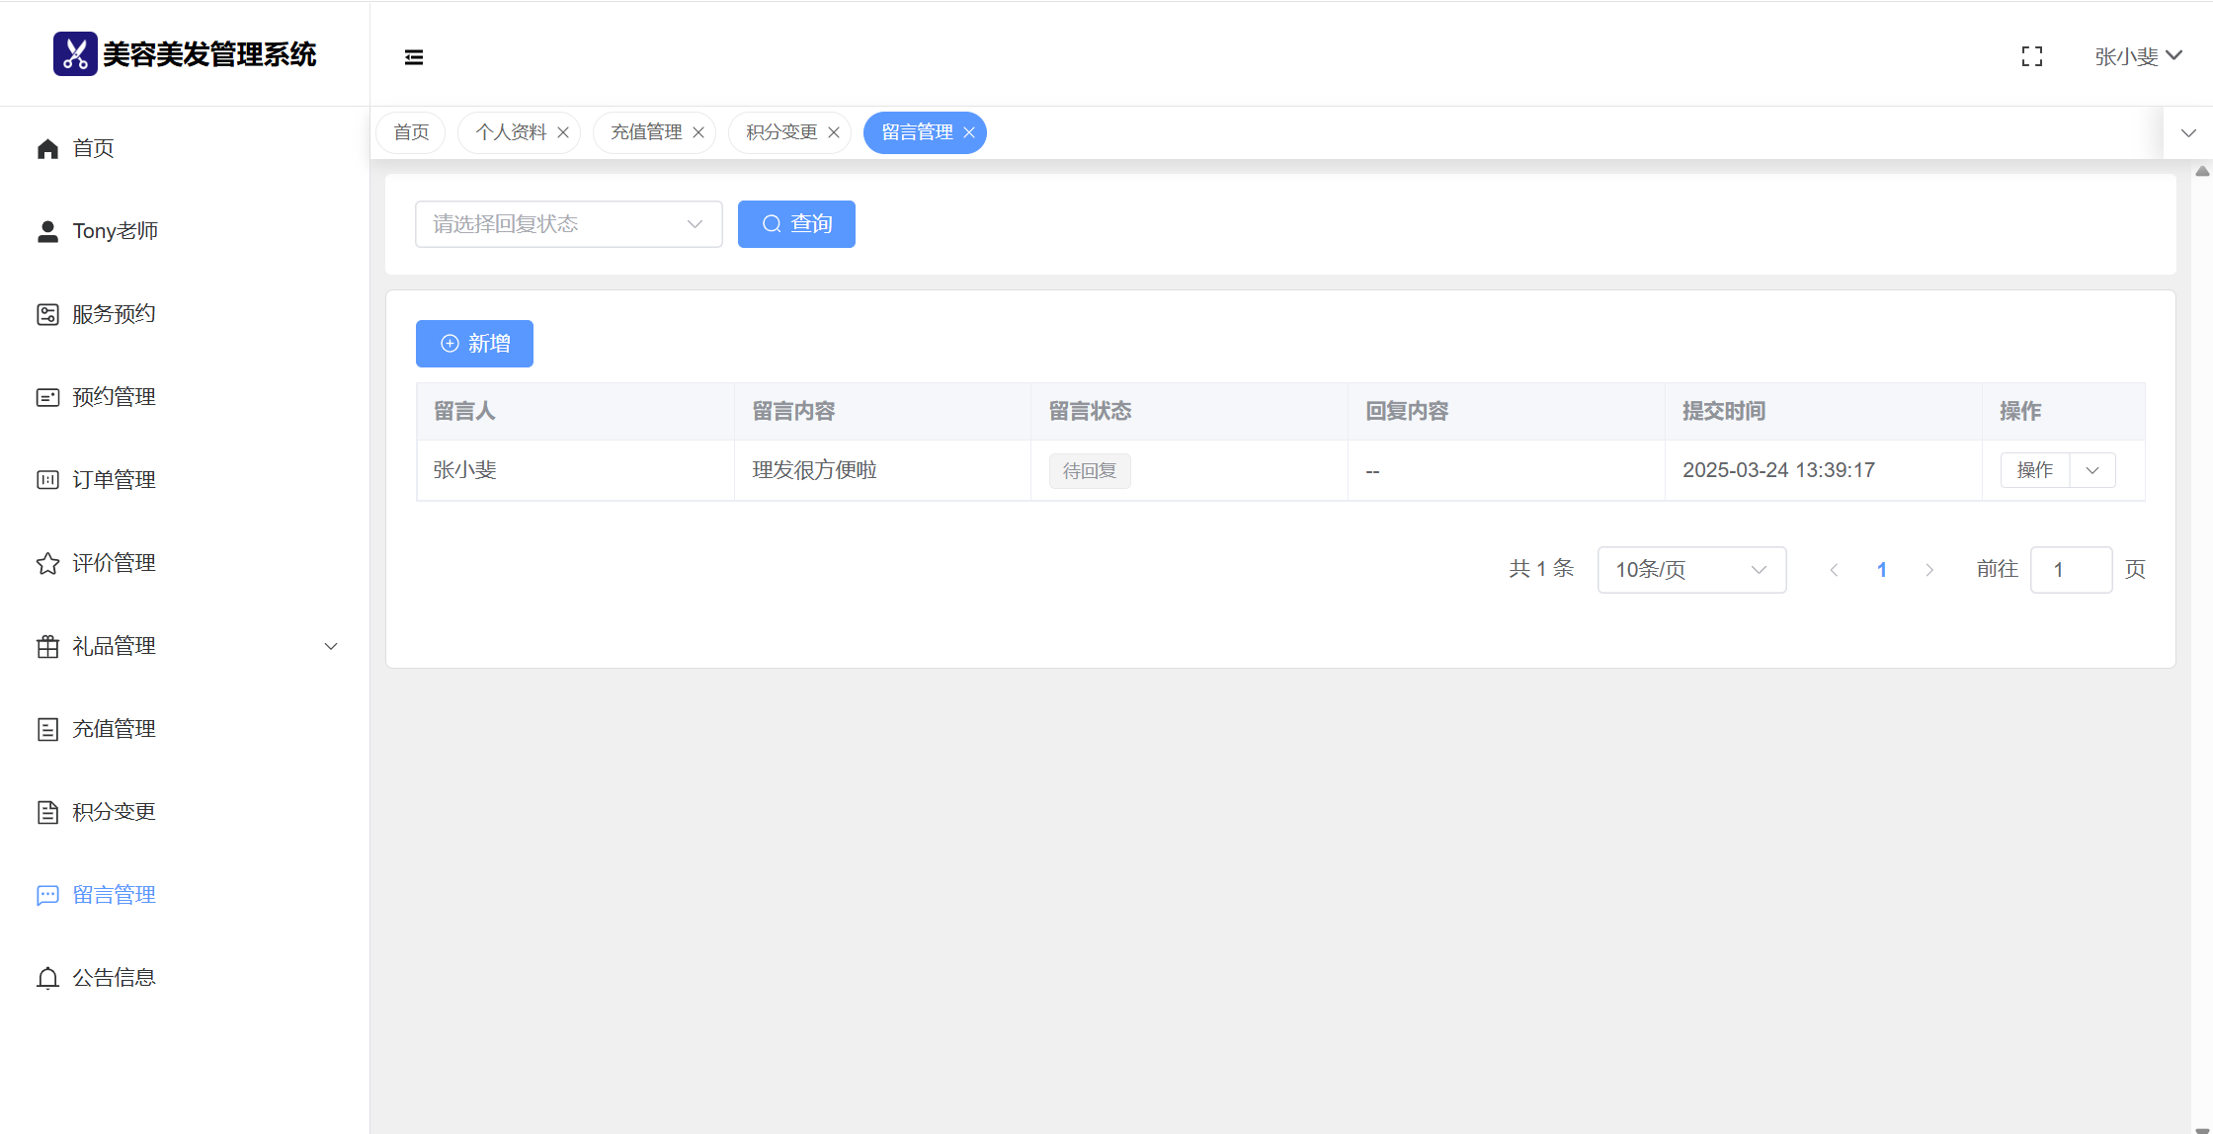This screenshot has width=2213, height=1134.
Task: Close the 个人资料 tab
Action: (x=563, y=132)
